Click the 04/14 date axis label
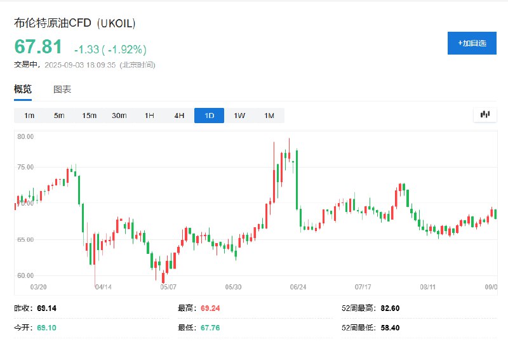 [x=104, y=287]
